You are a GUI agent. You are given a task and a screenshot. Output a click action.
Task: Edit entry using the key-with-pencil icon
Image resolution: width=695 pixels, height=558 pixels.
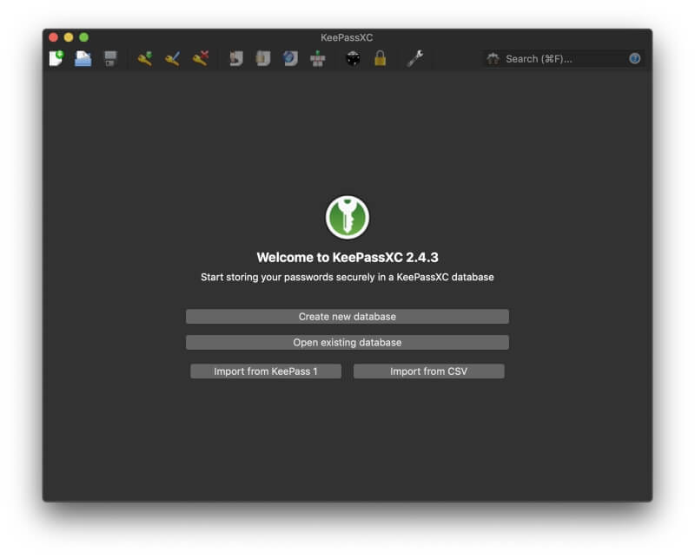(172, 58)
